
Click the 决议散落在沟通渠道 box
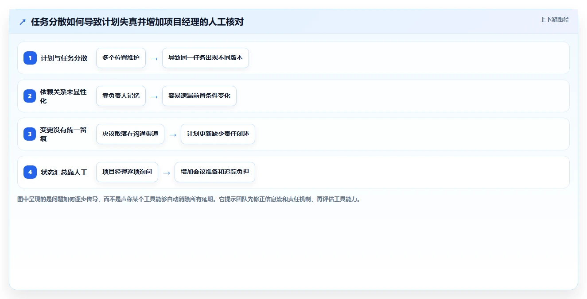(x=130, y=134)
